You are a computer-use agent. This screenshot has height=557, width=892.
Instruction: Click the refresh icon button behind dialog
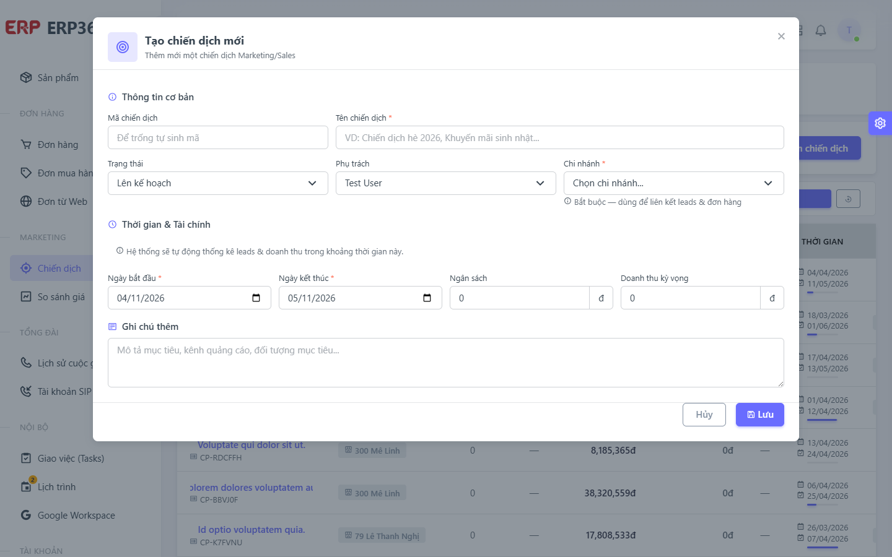(848, 199)
